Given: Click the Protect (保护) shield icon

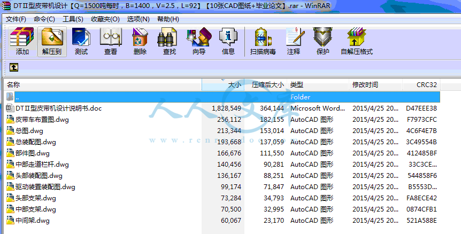Looking at the screenshot, I should point(322,41).
